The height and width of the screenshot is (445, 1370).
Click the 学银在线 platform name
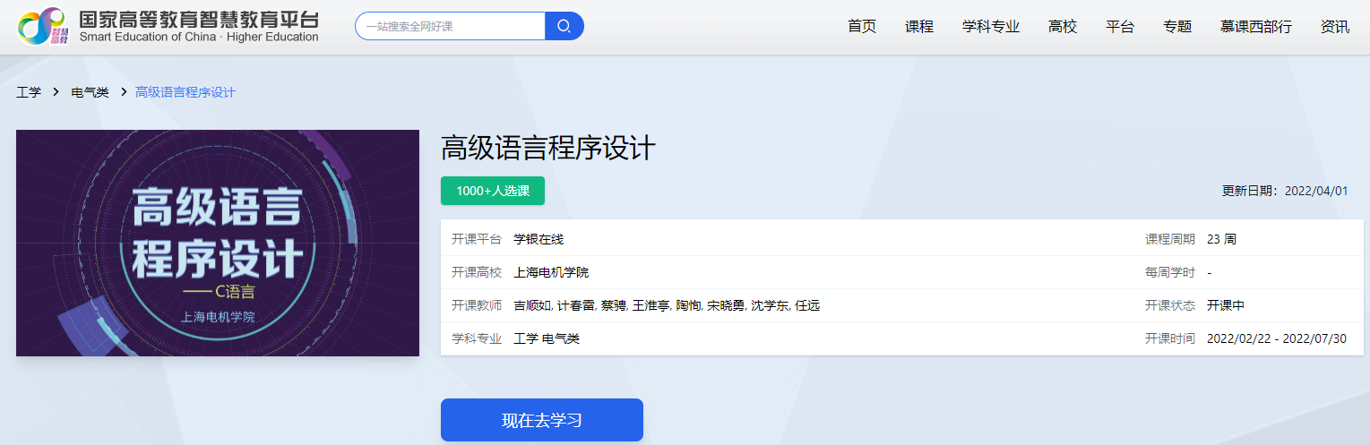pos(539,239)
